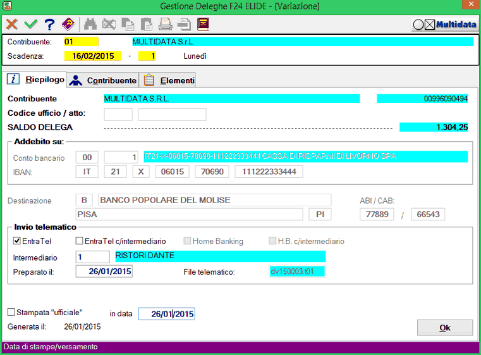Click the IBAN account field 111222333444
The image size is (481, 355).
269,171
